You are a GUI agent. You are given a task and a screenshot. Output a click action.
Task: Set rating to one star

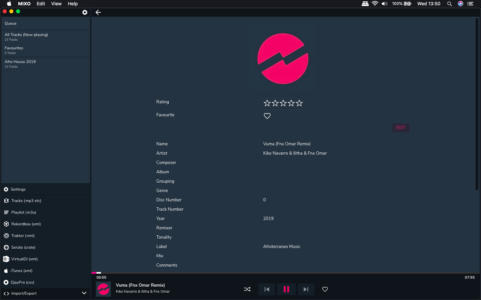[267, 103]
